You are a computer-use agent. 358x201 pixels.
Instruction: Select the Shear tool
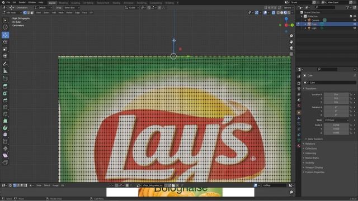pyautogui.click(x=5, y=156)
